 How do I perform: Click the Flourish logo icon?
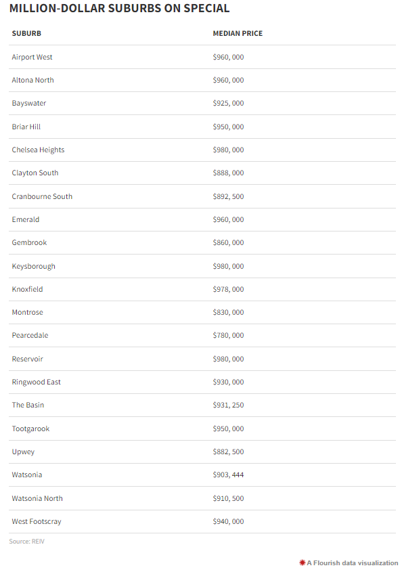pos(302,563)
